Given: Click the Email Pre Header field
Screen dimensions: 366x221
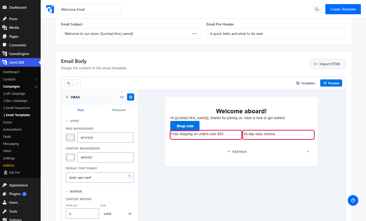Looking at the screenshot, I should click(x=276, y=34).
